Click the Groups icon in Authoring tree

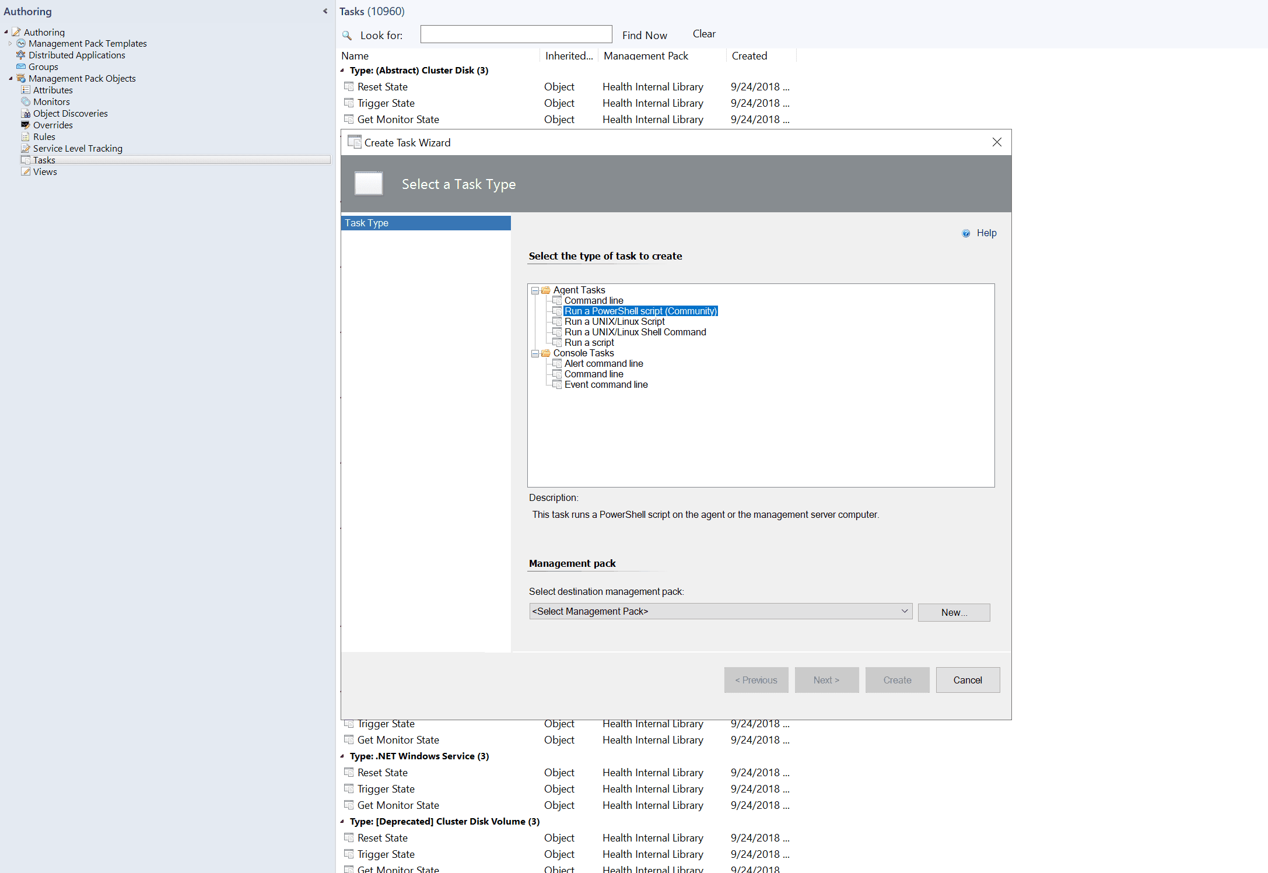coord(21,66)
